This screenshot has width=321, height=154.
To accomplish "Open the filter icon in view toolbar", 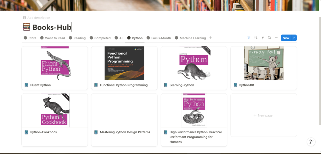I will point(249,38).
